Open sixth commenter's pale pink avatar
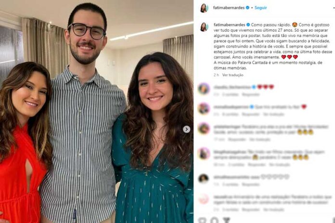The width and height of the screenshot is (335, 223). tap(204, 199)
